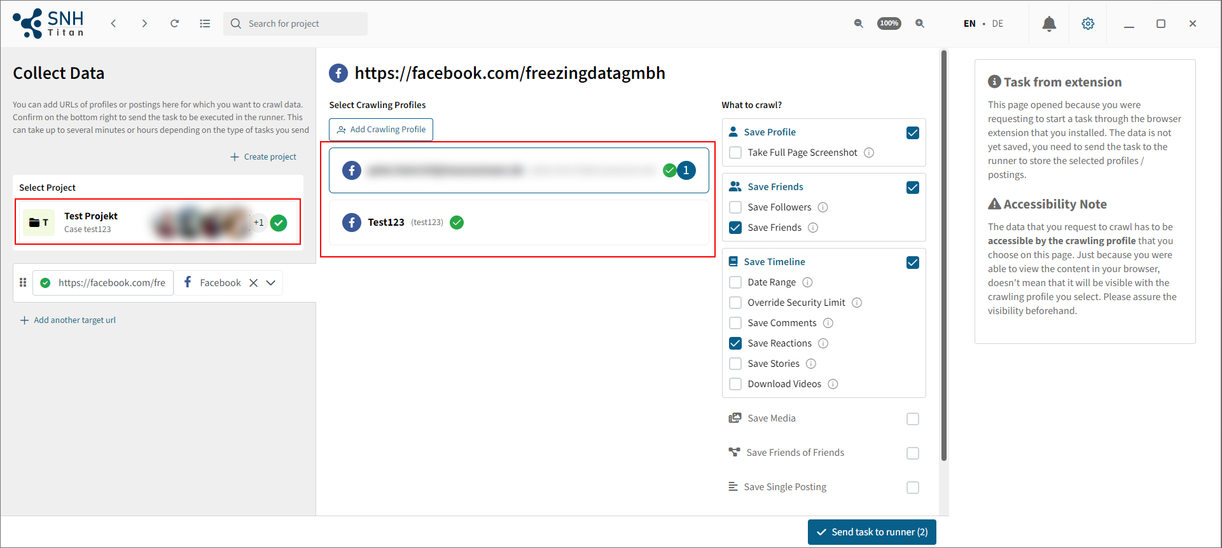Enable Save Comments checkbox
Screen dimensions: 1222x548
[735, 323]
